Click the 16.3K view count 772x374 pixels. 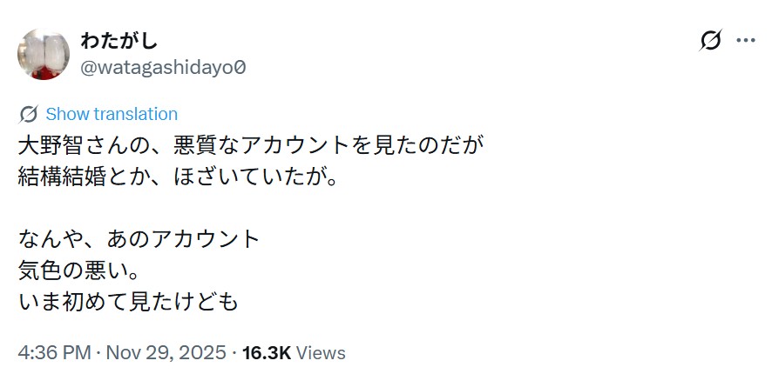click(x=267, y=353)
